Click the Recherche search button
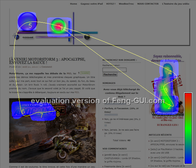Viewport: 196px width, 168px height. click(x=110, y=74)
